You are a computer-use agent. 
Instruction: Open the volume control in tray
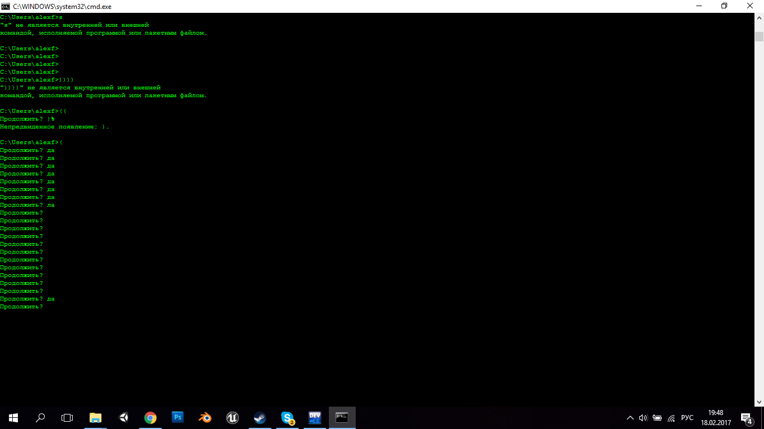click(x=643, y=417)
